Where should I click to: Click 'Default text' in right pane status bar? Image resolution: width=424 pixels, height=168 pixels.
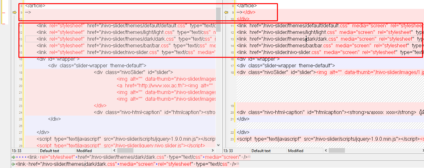261,151
